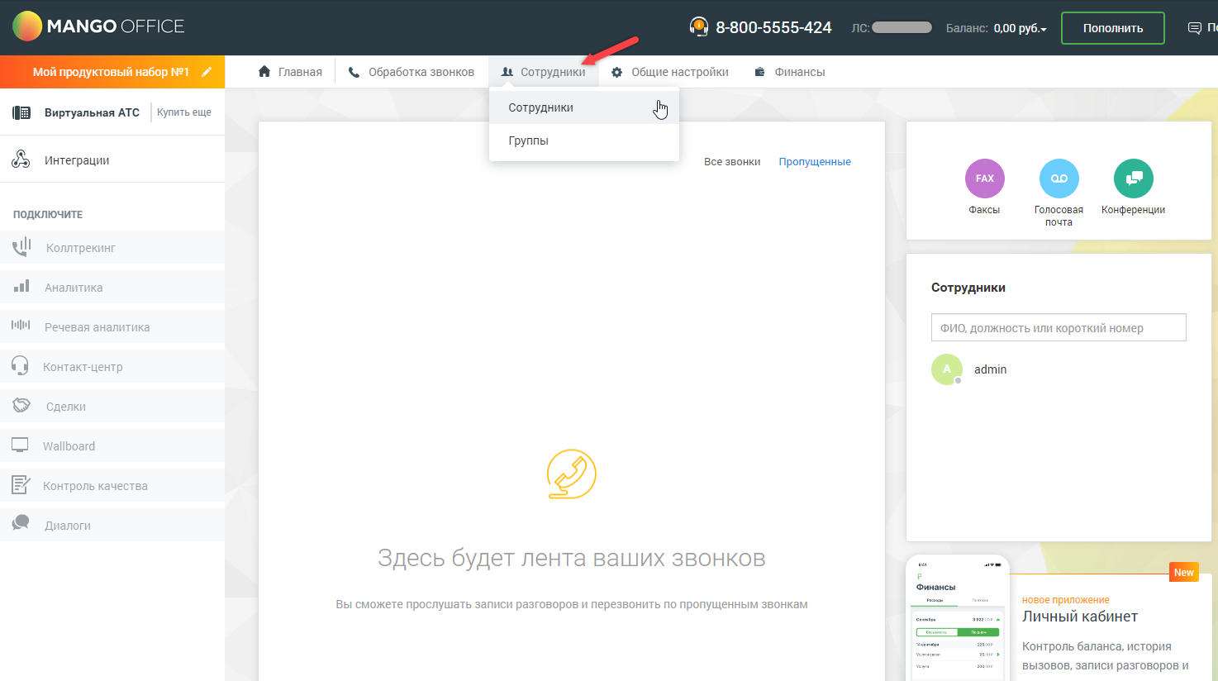Click the admin employee avatar
1218x681 pixels.
tap(947, 369)
